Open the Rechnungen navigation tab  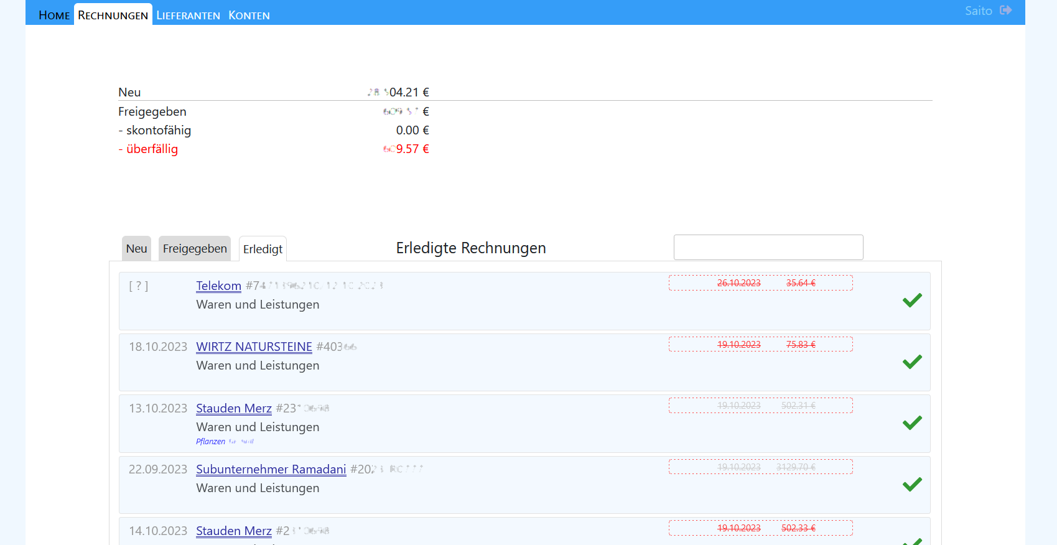click(113, 15)
